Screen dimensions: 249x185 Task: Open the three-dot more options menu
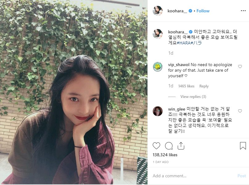point(243,11)
